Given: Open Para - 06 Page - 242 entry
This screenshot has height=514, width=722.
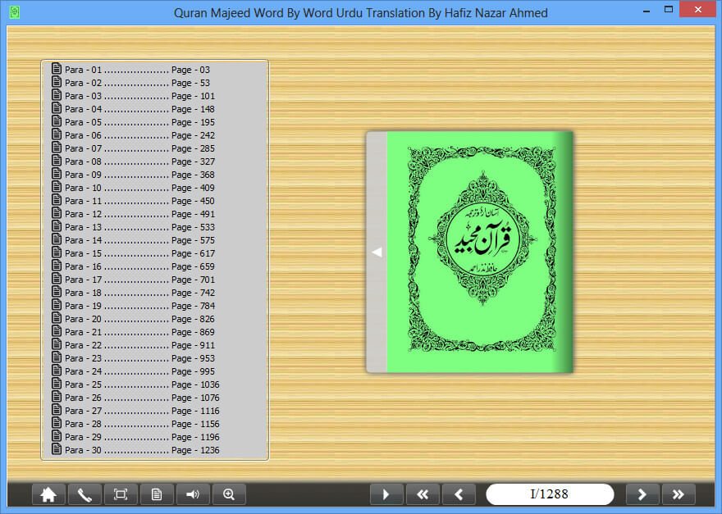Looking at the screenshot, I should point(133,135).
